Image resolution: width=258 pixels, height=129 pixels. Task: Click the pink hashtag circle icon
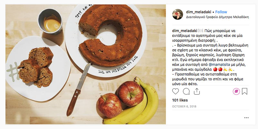tap(236, 91)
